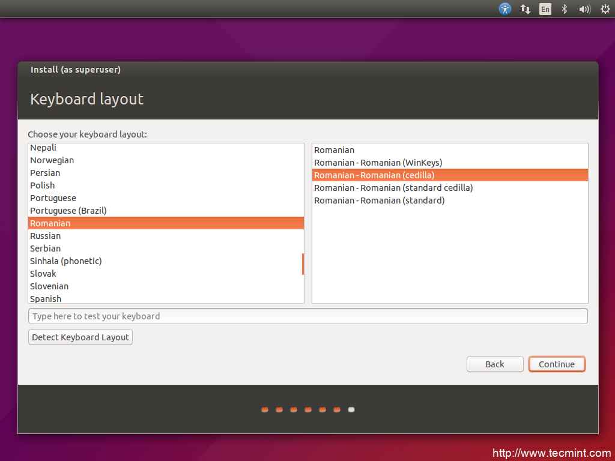The width and height of the screenshot is (615, 461).
Task: Select Romanian (standard) layout variant
Action: tap(380, 200)
